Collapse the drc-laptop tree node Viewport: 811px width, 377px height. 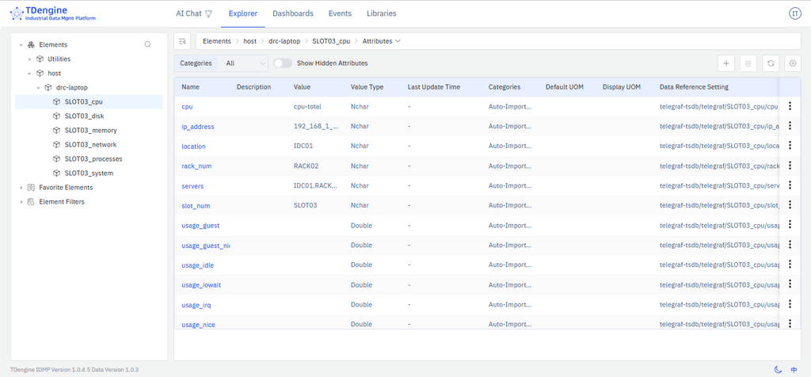(39, 88)
